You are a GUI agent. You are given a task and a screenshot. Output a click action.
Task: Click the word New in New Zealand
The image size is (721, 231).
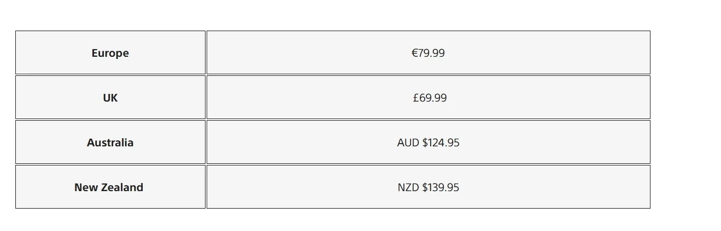point(86,187)
